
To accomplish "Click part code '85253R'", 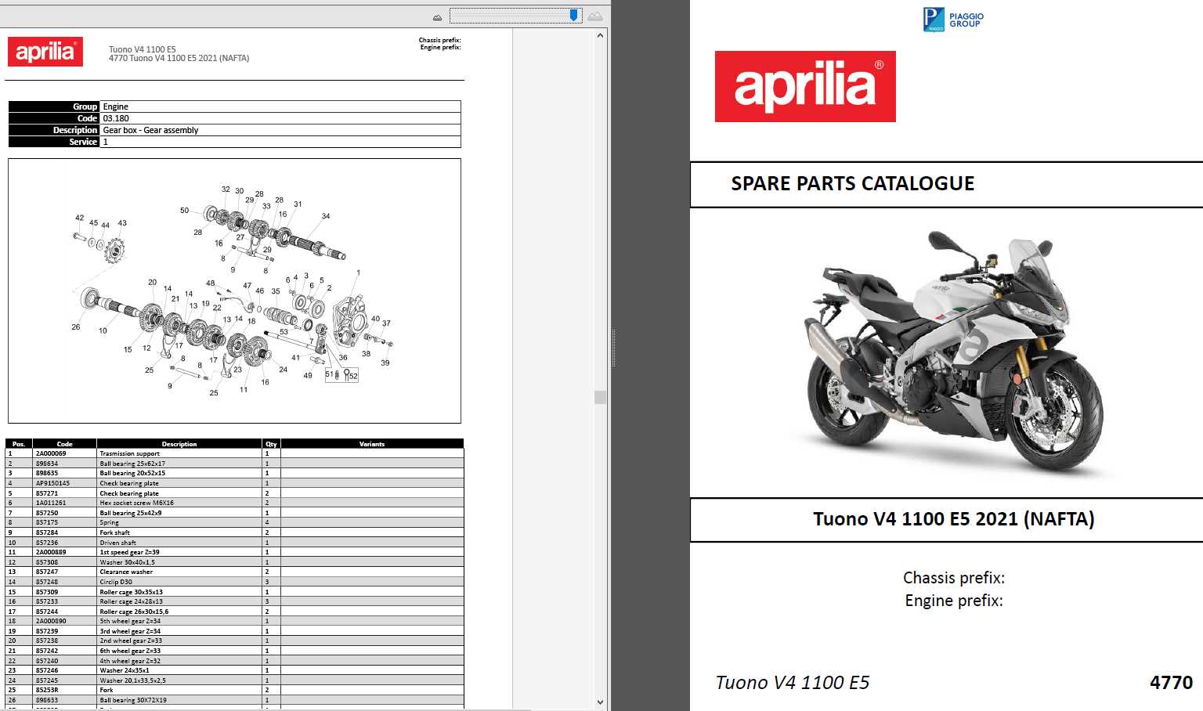I will 47,690.
